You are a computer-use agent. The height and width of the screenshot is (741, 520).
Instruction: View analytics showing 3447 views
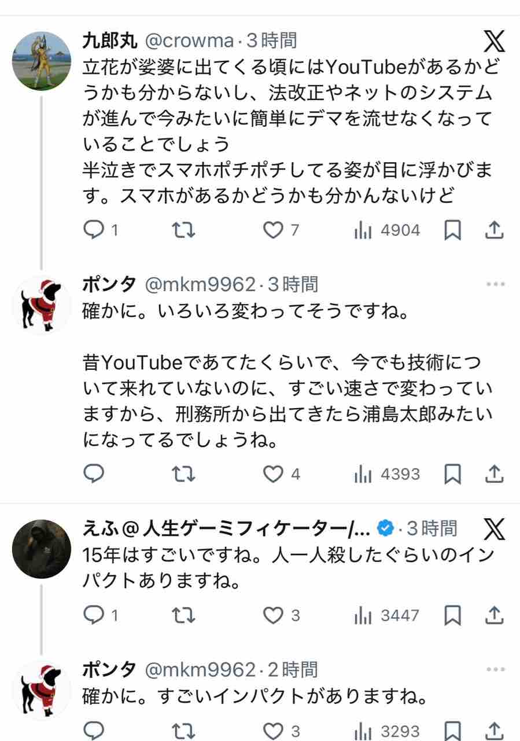coord(387,615)
